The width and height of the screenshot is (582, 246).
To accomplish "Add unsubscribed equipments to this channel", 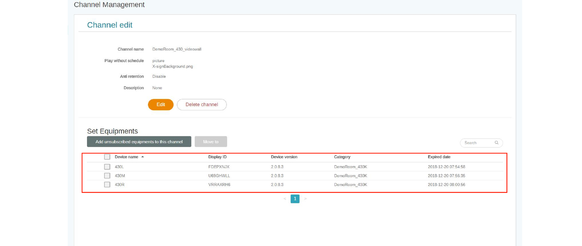I will pos(139,142).
